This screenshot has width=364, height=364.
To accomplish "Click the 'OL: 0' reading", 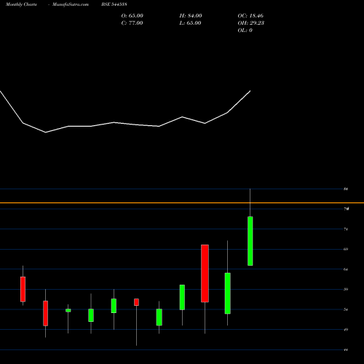I will tap(245, 31).
